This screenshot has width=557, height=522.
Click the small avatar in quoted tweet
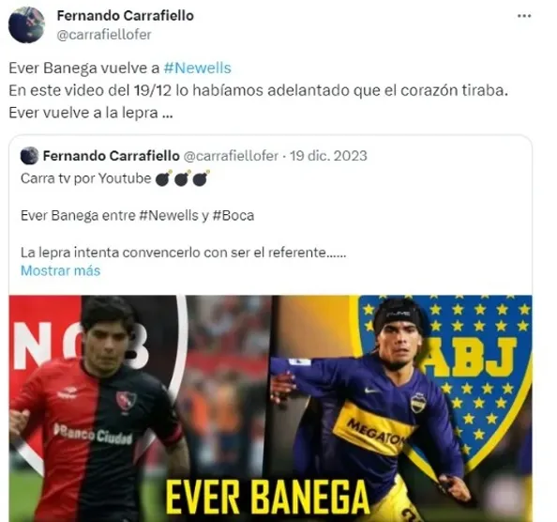pos(29,156)
